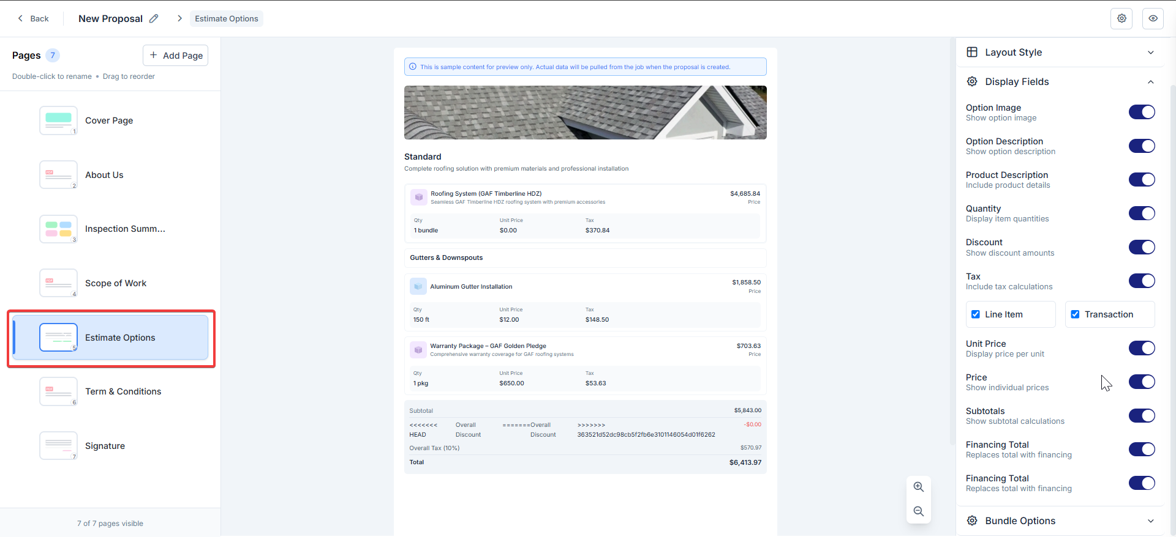This screenshot has height=537, width=1176.
Task: Click the Aluminum Gutter product icon
Action: (418, 286)
